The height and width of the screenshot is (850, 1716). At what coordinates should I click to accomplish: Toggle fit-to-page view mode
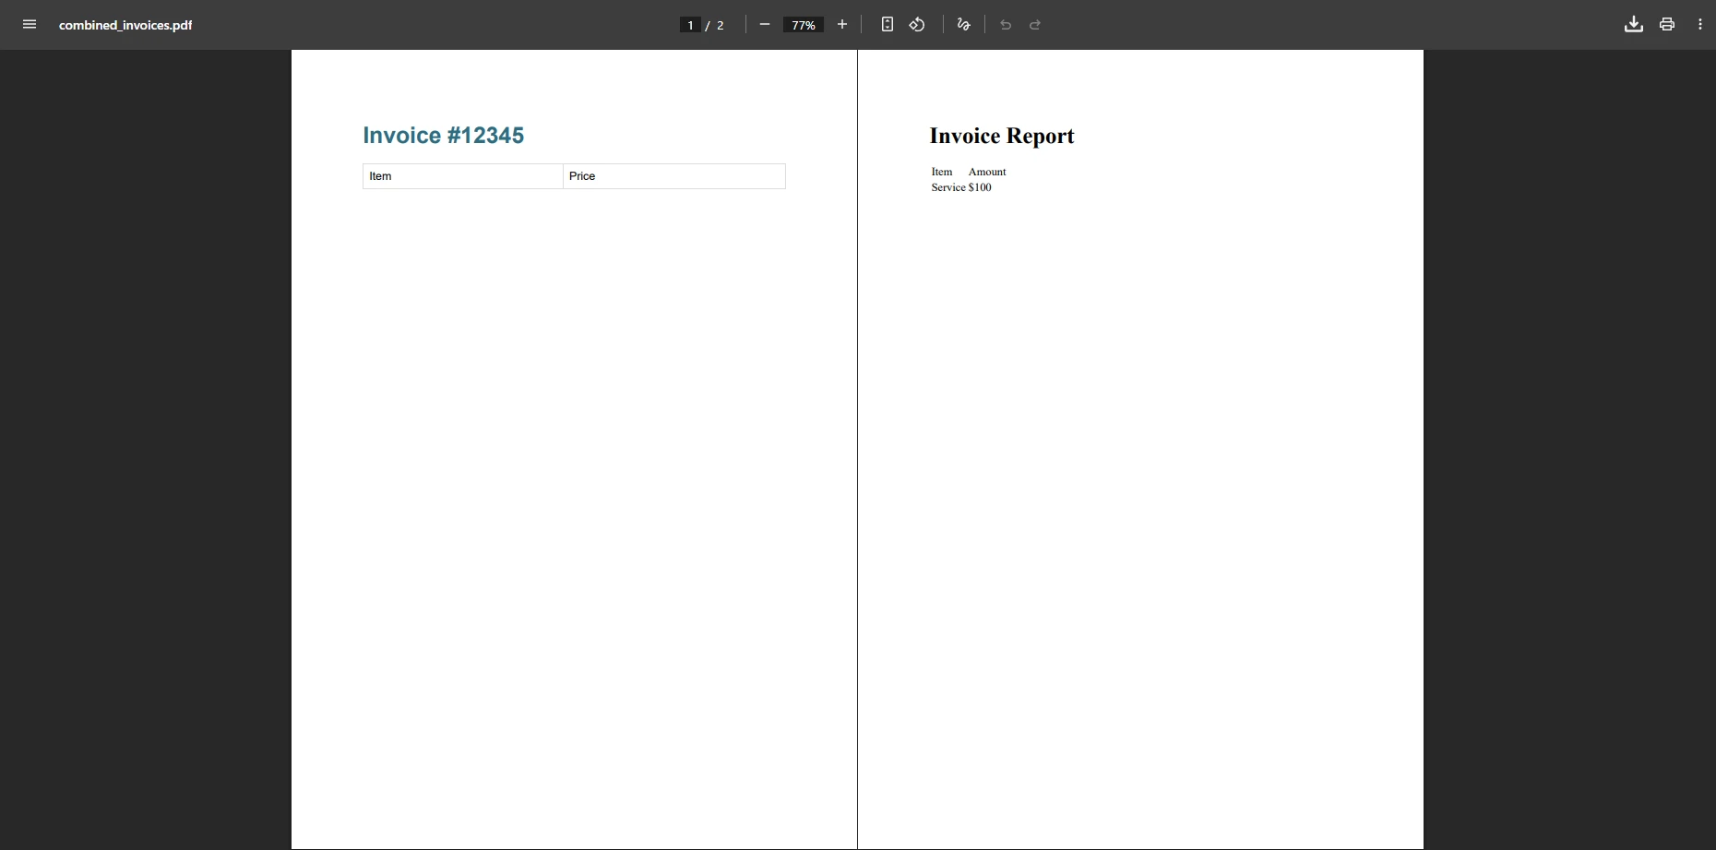point(887,25)
